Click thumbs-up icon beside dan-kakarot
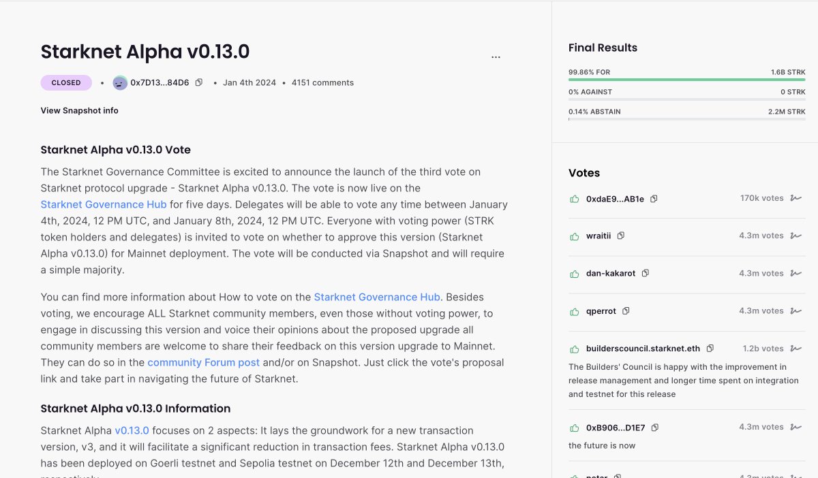818x478 pixels. click(574, 274)
